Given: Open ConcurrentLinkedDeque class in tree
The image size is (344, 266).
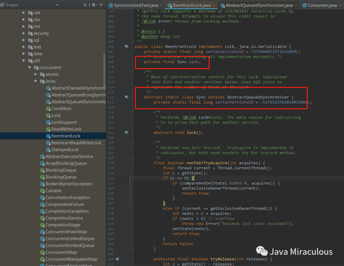Looking at the screenshot, I should point(67,238).
